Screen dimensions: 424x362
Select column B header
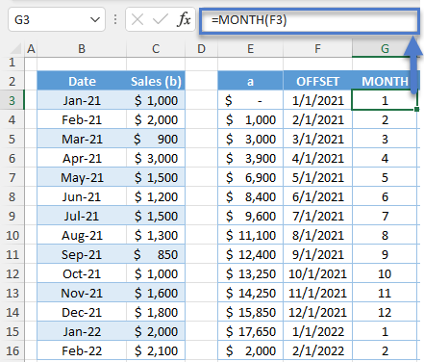82,49
